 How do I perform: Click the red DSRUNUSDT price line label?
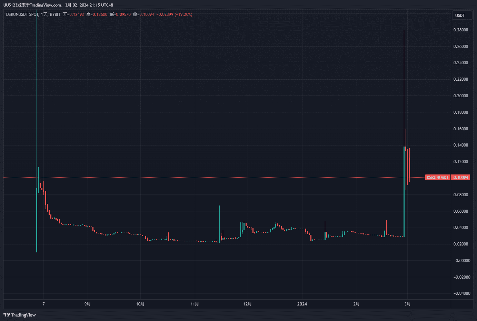point(437,178)
